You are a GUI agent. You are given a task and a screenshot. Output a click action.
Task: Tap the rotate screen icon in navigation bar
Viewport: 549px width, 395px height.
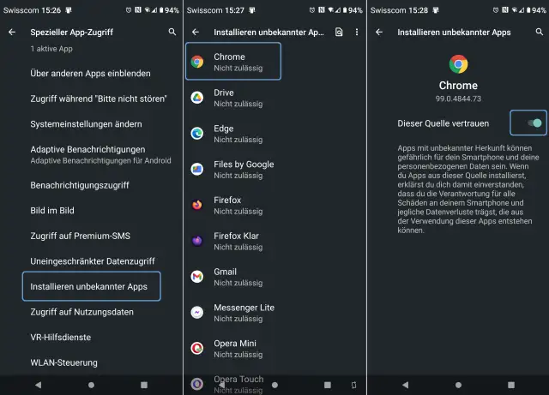coord(354,385)
